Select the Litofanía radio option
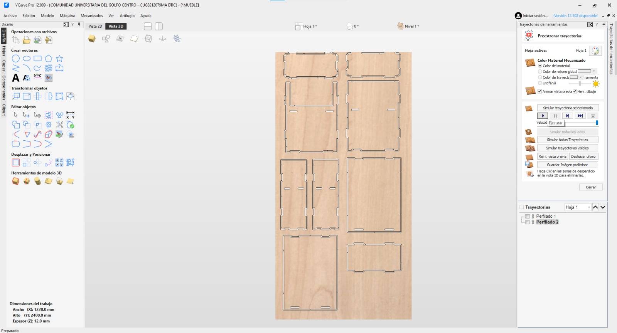This screenshot has width=617, height=333. point(540,83)
